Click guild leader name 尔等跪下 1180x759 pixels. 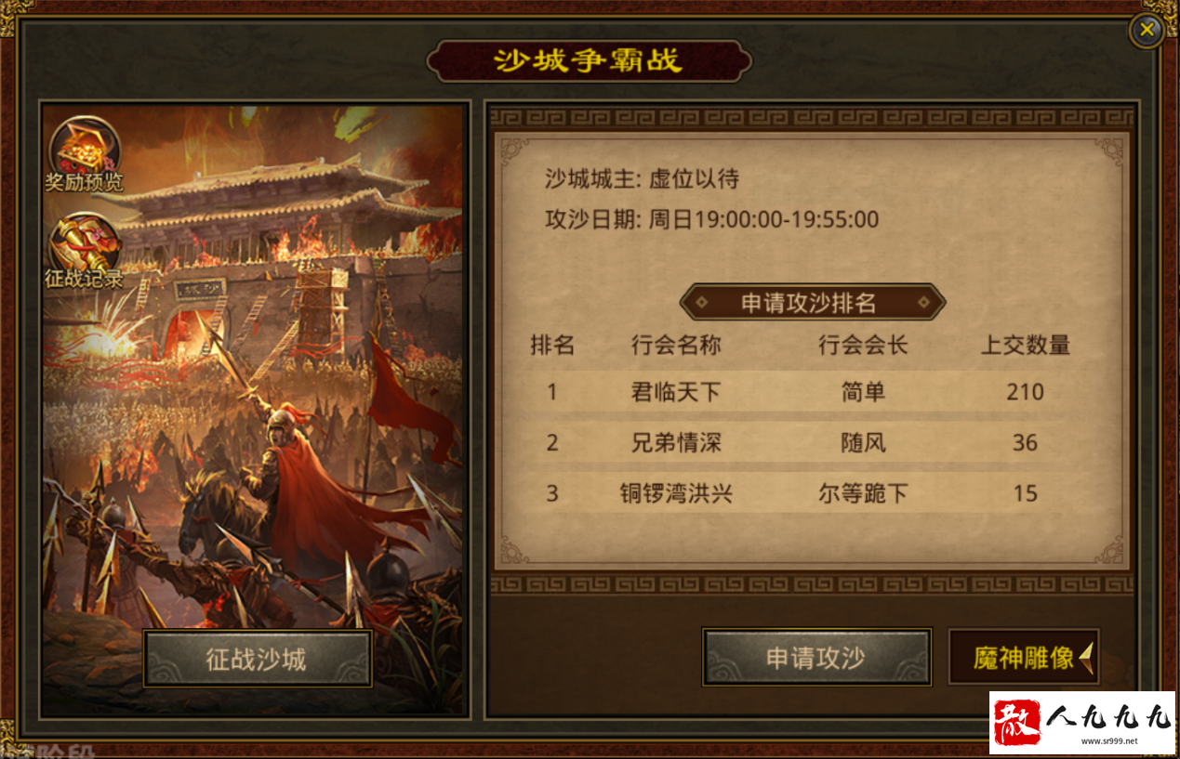coord(863,492)
